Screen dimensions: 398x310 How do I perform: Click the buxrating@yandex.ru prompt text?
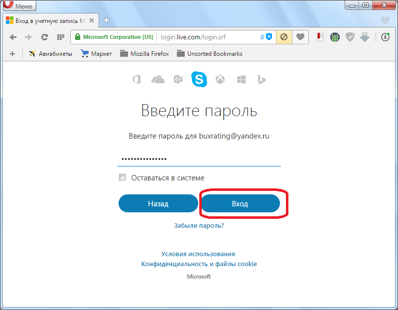(199, 136)
